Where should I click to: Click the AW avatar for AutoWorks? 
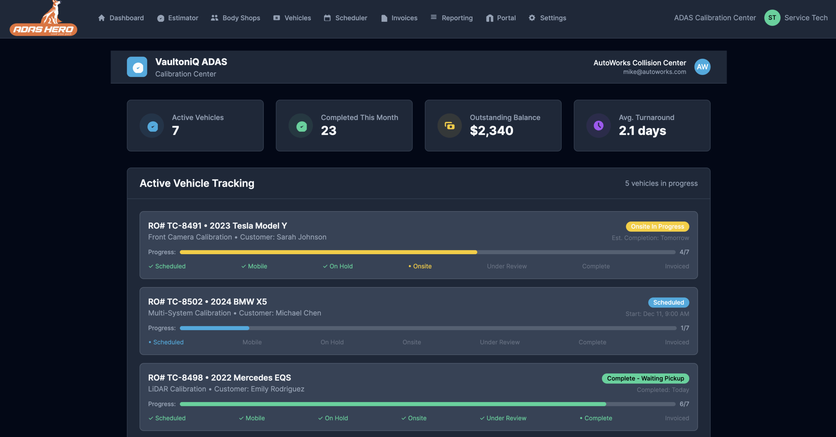(x=702, y=67)
